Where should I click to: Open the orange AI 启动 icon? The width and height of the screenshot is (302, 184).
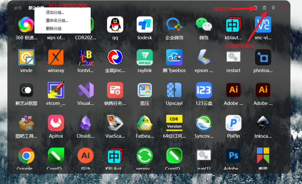tap(86, 156)
